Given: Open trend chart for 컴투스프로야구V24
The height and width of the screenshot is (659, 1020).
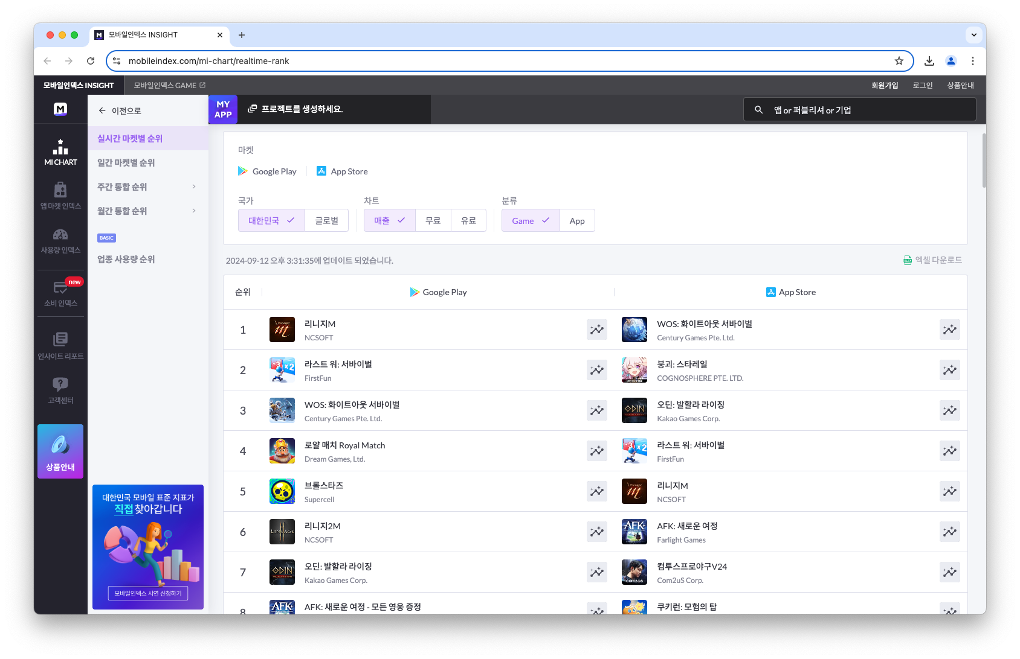Looking at the screenshot, I should click(x=950, y=572).
